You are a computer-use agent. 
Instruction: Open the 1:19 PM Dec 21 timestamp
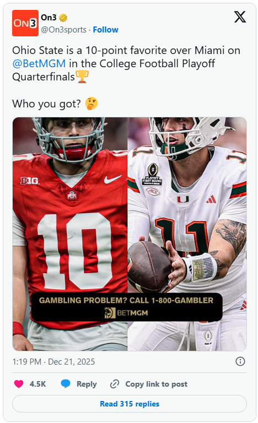pyautogui.click(x=53, y=361)
